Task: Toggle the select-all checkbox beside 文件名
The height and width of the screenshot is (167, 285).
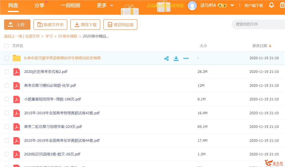Action: pos(7,46)
